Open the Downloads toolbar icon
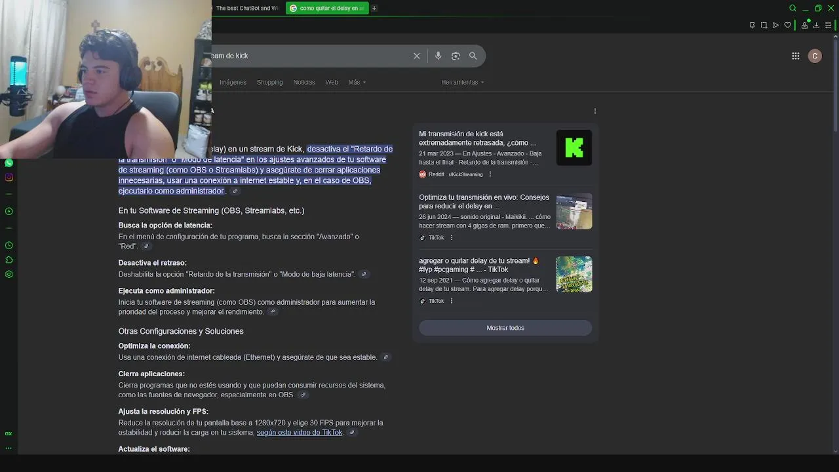The width and height of the screenshot is (839, 472). coord(816,26)
